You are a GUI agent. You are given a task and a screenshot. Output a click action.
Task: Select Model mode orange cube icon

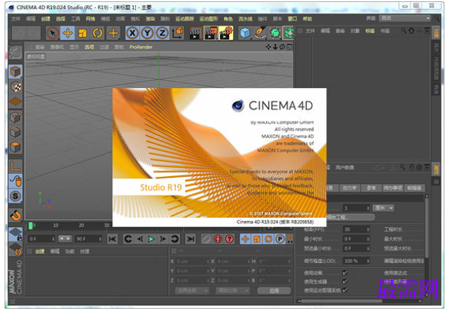(x=15, y=71)
